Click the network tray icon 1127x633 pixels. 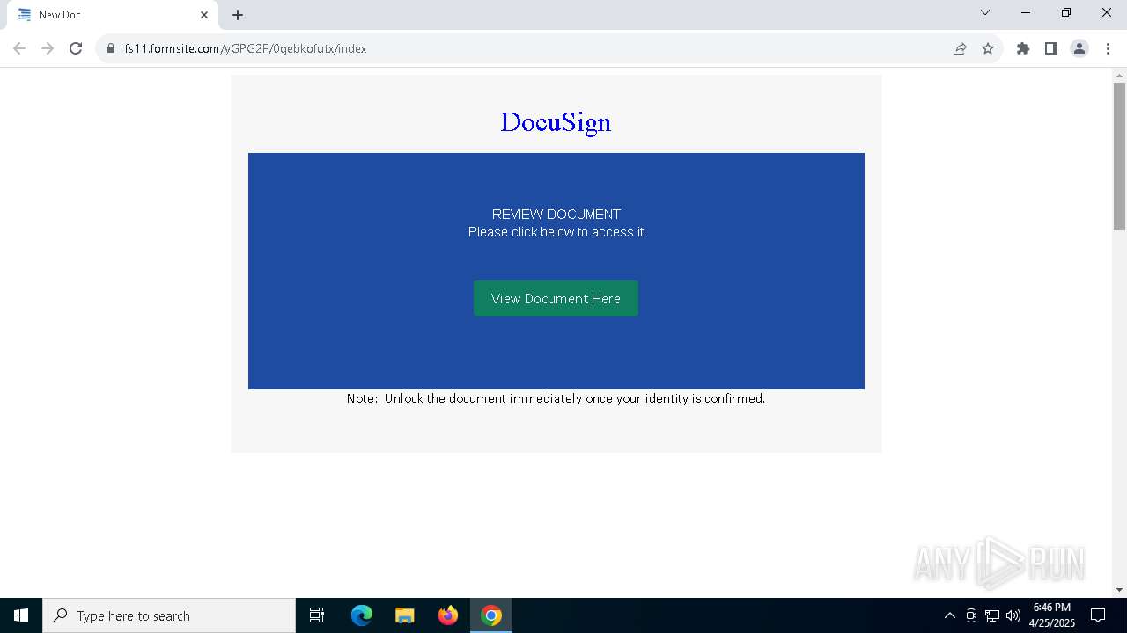point(992,615)
